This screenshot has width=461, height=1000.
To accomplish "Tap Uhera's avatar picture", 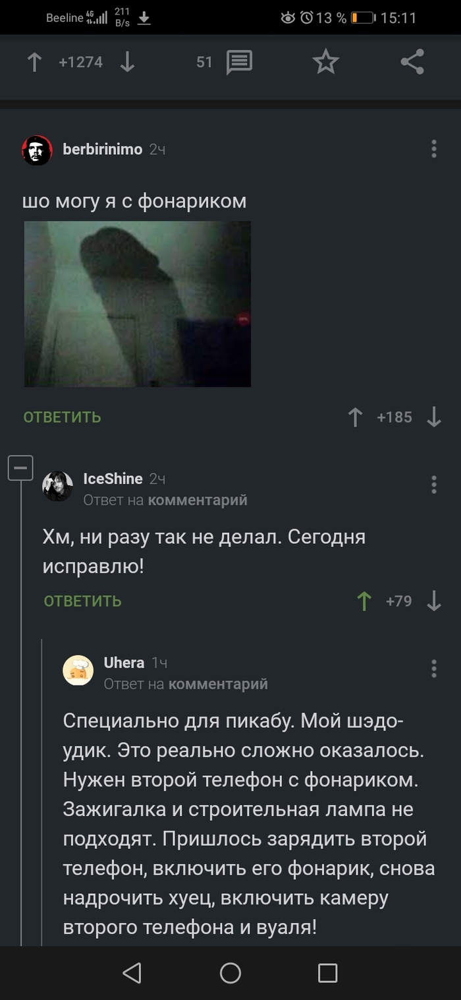I will coord(78,671).
